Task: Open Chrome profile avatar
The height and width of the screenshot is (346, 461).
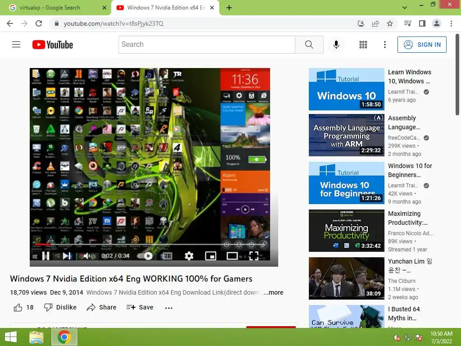Action: pos(437,23)
